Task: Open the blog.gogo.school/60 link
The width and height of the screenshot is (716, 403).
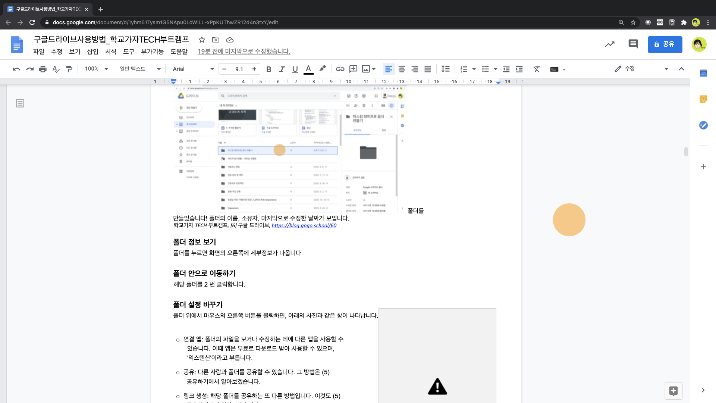Action: pyautogui.click(x=304, y=225)
